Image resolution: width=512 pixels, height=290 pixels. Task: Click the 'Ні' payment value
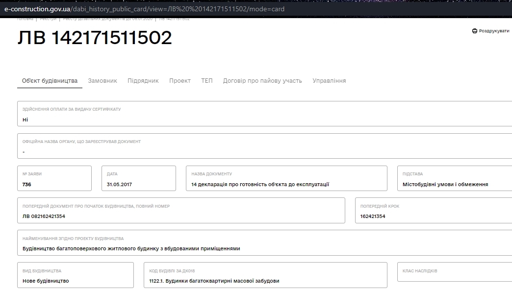click(x=25, y=120)
